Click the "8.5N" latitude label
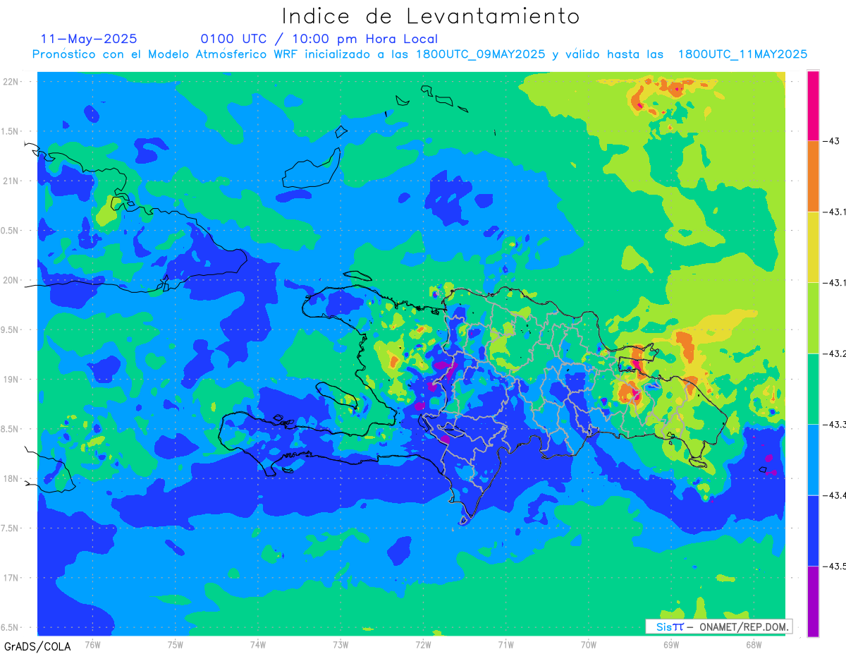The width and height of the screenshot is (846, 654). coord(9,429)
